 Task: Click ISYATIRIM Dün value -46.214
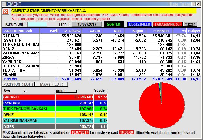tap(117, 40)
